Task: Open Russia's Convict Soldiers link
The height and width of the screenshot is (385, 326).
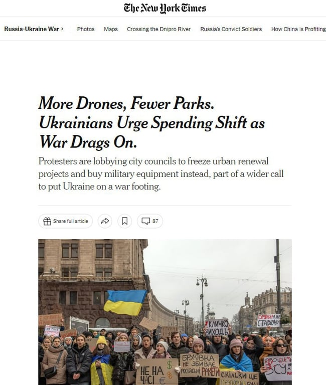Action: (231, 29)
